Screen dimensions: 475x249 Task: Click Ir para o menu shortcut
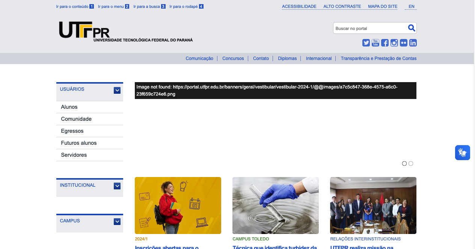pyautogui.click(x=113, y=6)
